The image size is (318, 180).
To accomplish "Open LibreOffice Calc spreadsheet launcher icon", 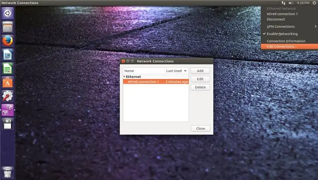I will 8,68.
